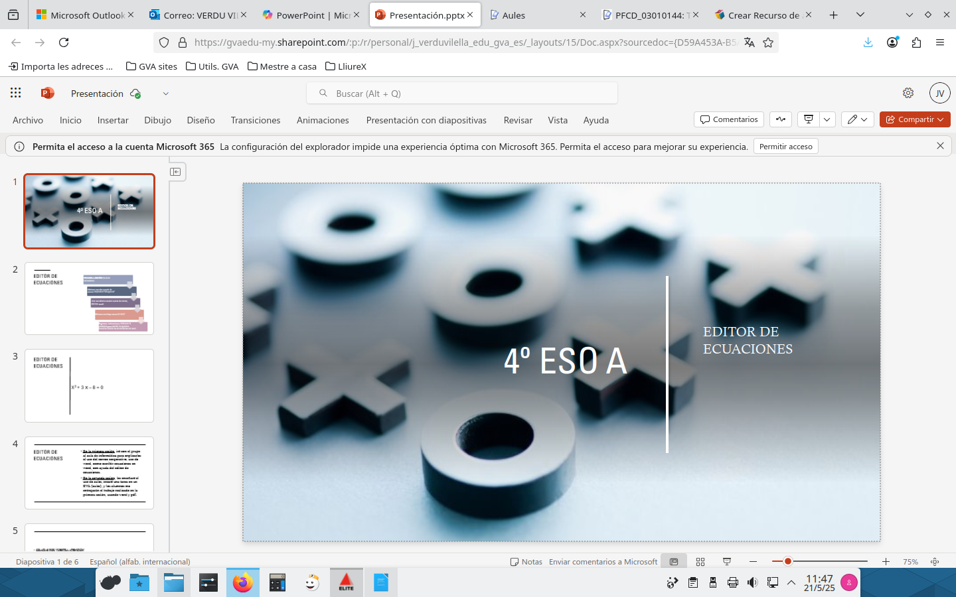Click the fit slide to window icon
Image resolution: width=956 pixels, height=597 pixels.
935,562
